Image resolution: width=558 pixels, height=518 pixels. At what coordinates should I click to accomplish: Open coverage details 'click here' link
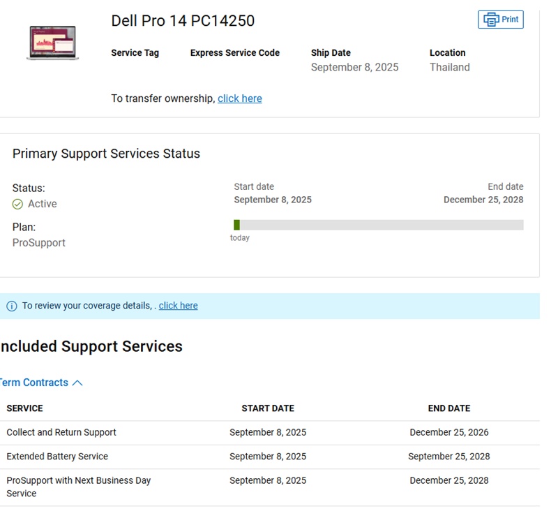(x=178, y=306)
